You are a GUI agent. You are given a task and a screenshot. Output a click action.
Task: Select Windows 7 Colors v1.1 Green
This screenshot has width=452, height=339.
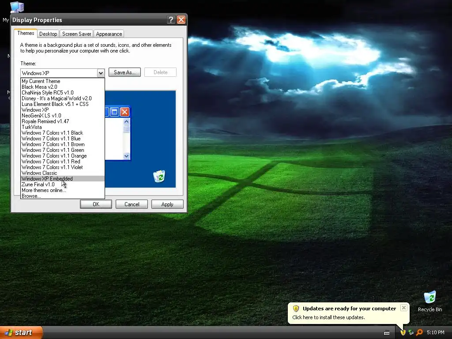[x=63, y=150]
